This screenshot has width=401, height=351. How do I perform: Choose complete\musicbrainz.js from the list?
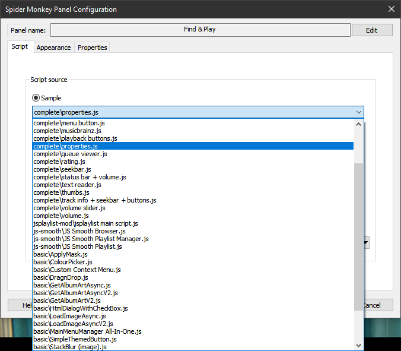[x=67, y=131]
